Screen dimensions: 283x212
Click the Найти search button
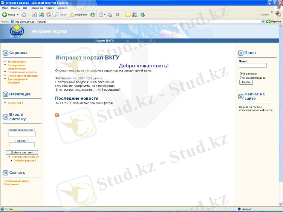246,82
